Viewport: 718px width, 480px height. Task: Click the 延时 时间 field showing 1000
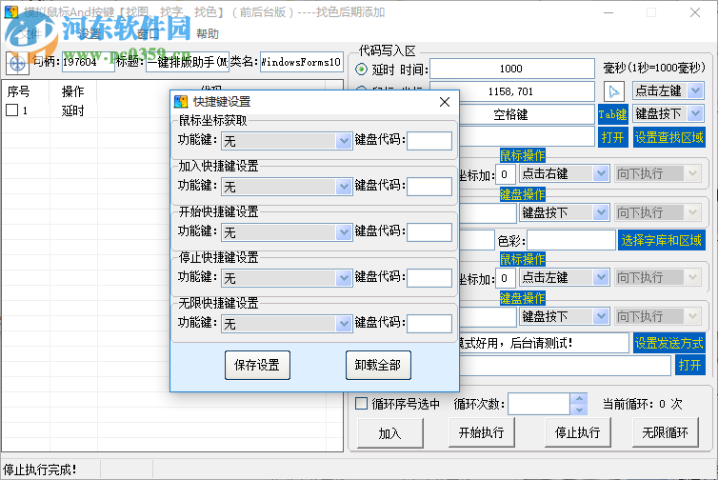512,69
